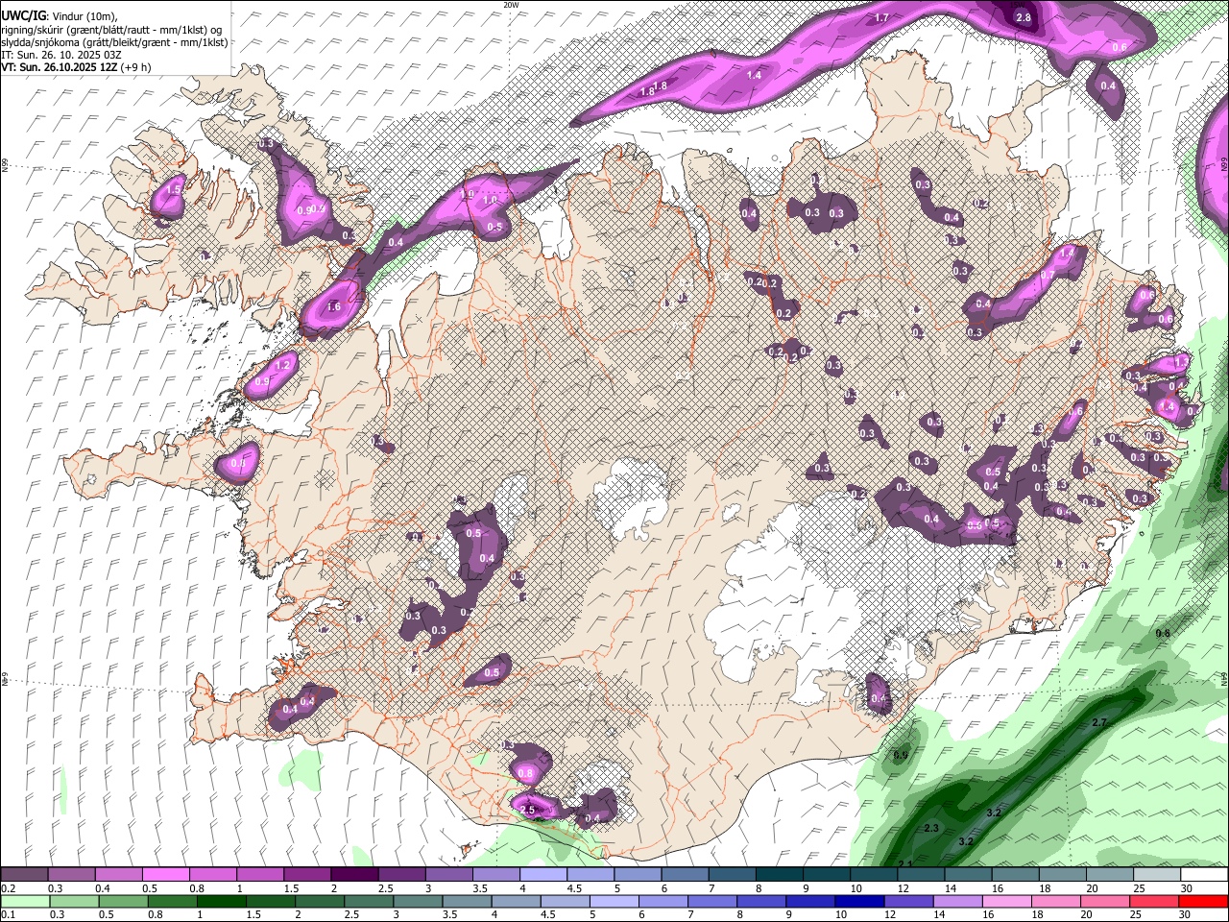Click the '2.3' rain value in dark green area
Screen dimensions: 1229x922
click(930, 828)
